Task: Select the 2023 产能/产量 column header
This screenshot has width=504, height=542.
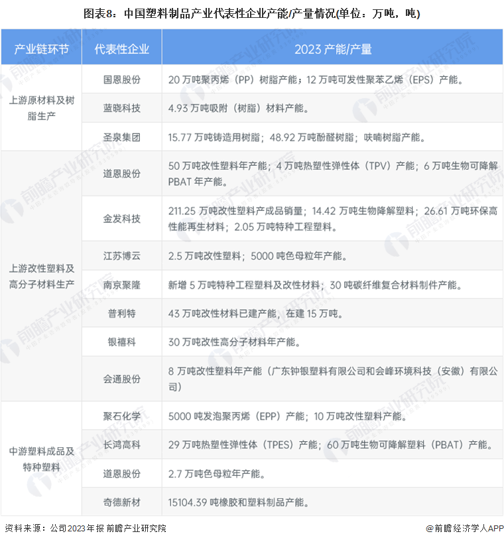Action: [x=332, y=47]
